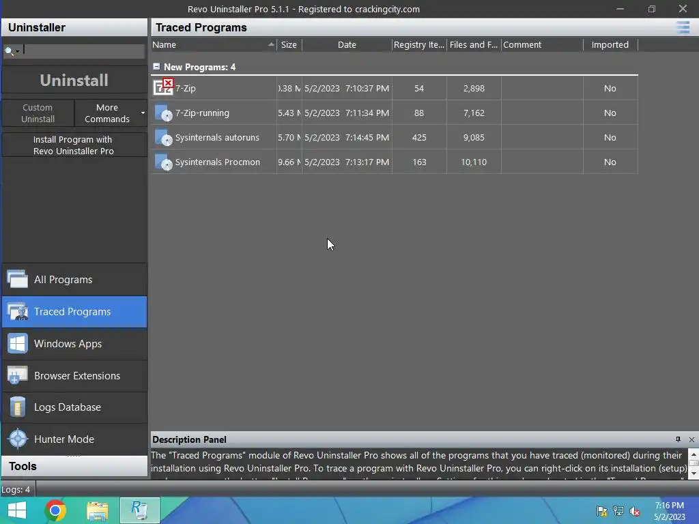Click the All Programs sidebar icon

point(17,279)
